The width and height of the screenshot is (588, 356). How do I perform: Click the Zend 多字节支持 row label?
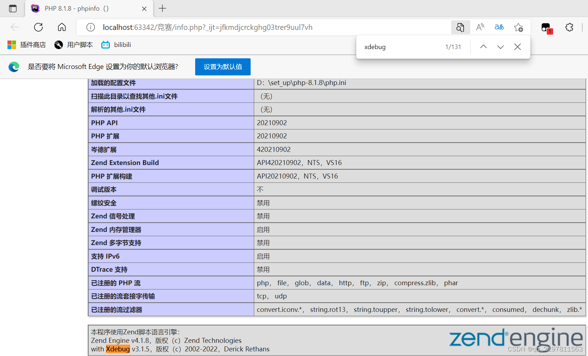[116, 243]
